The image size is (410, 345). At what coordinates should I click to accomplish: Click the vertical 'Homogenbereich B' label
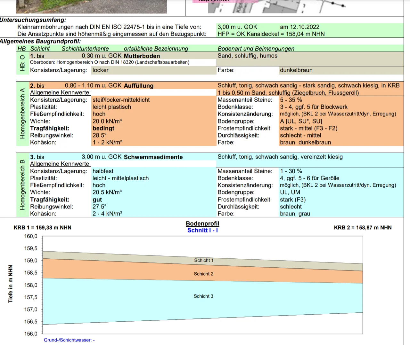22,185
